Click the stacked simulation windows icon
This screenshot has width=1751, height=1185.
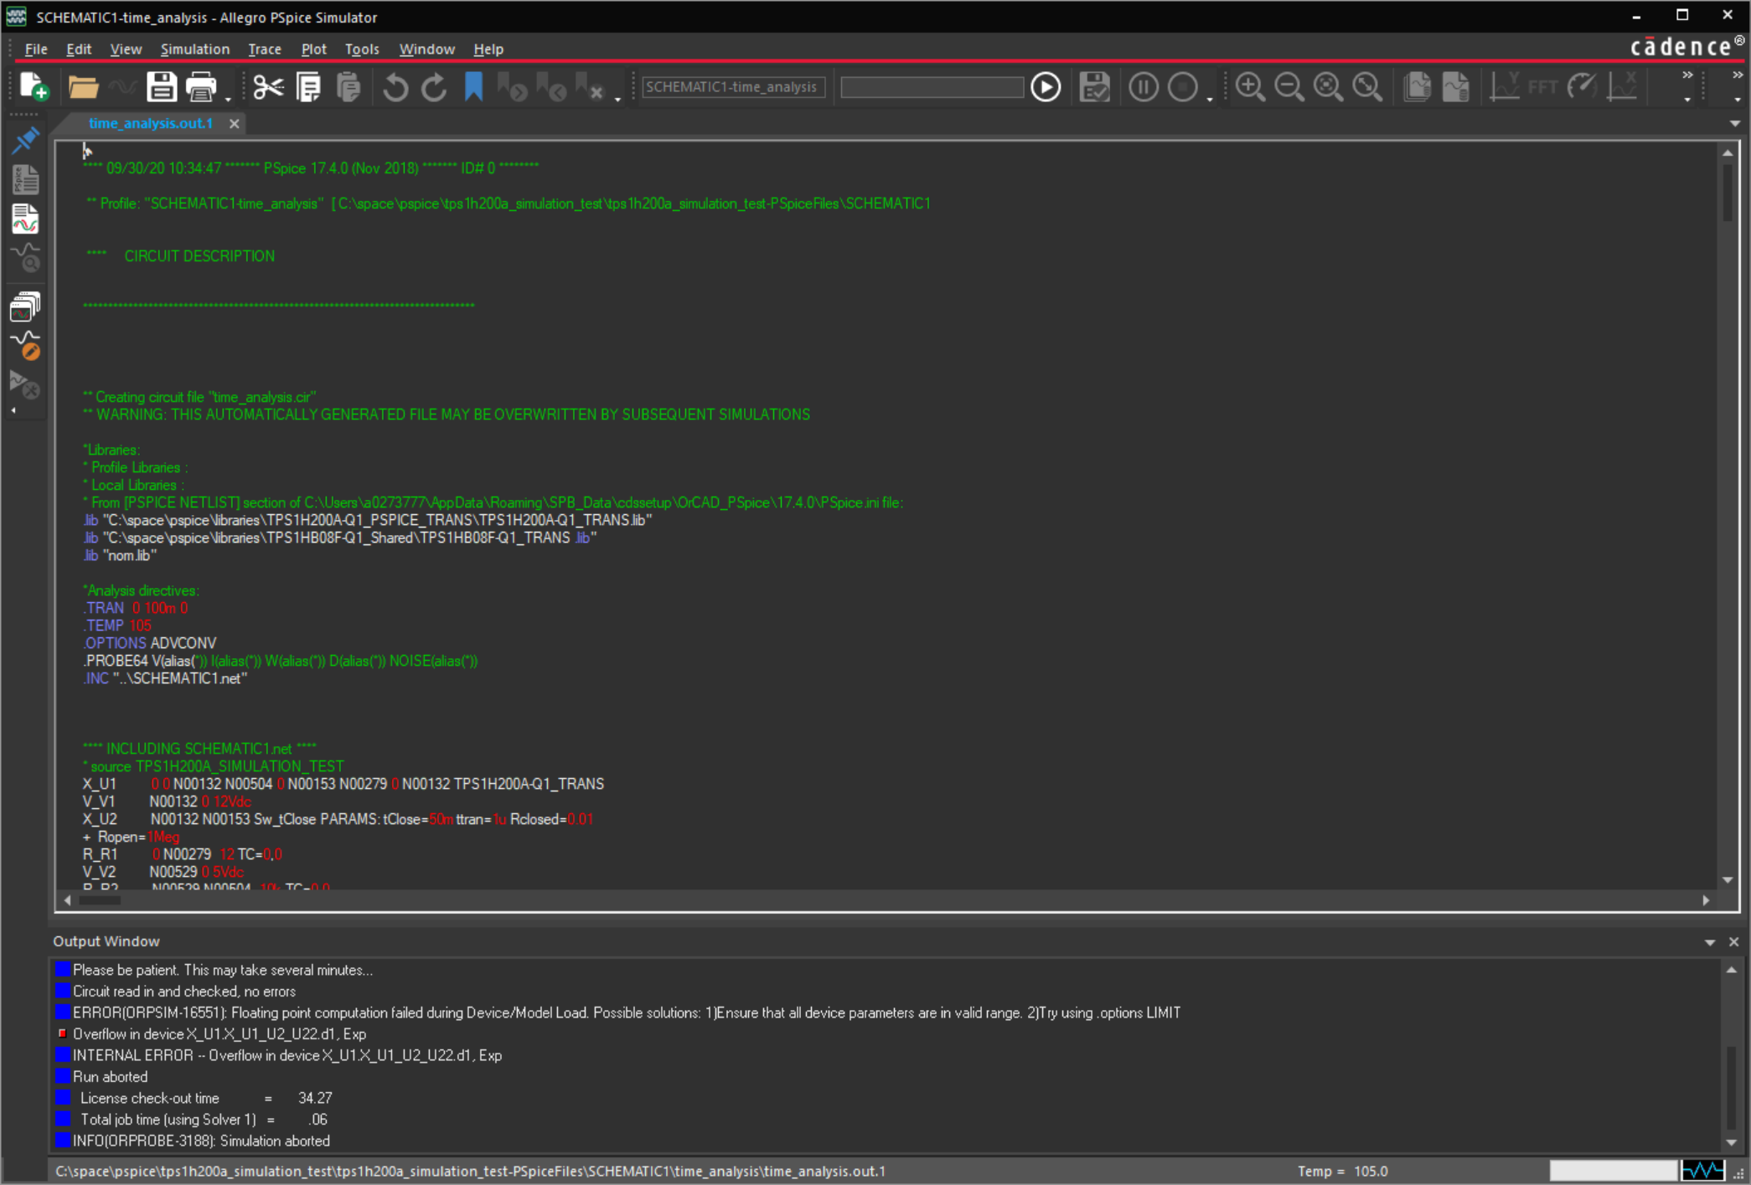[x=25, y=307]
